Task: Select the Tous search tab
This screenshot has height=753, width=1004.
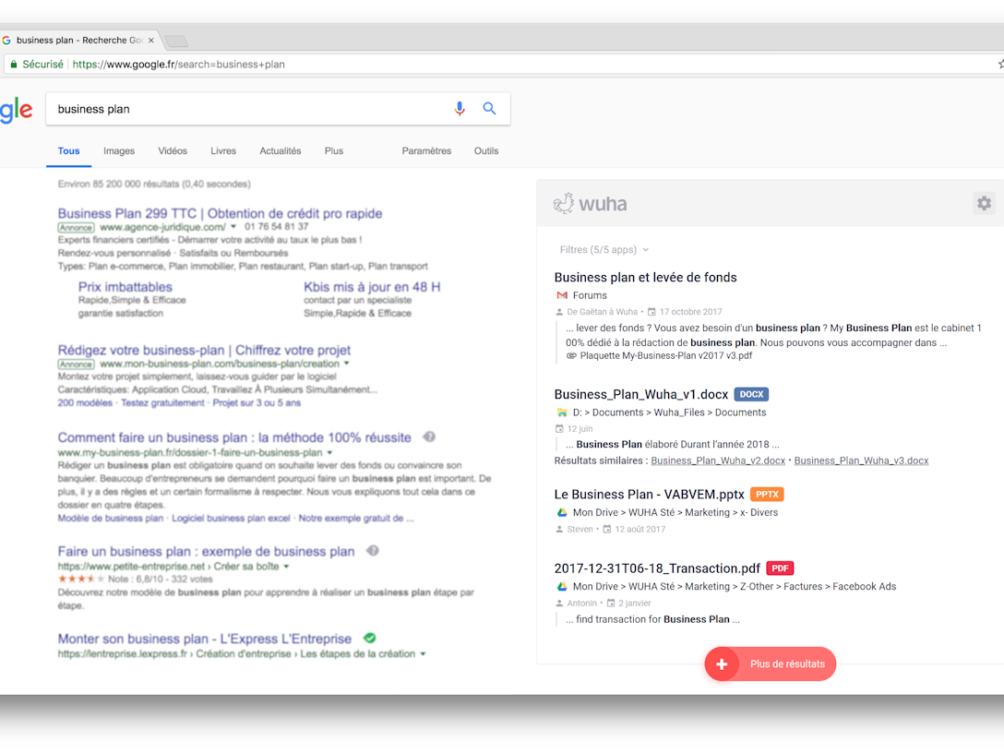Action: (68, 151)
